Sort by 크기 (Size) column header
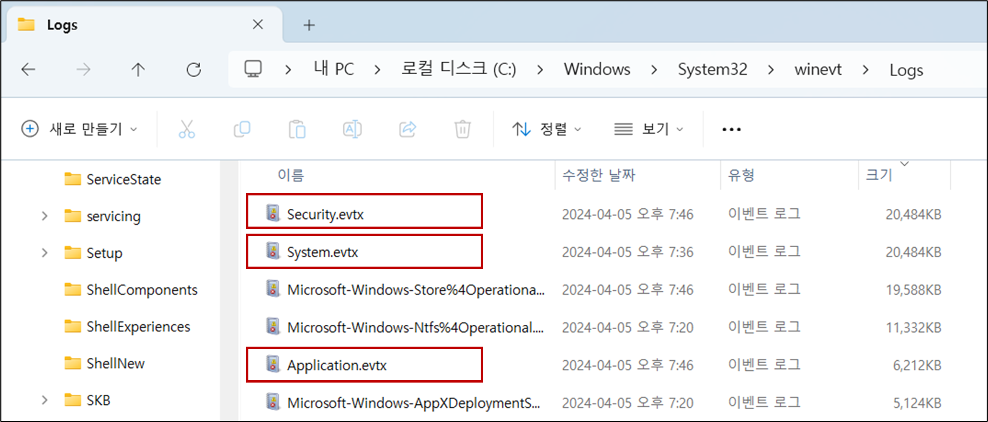This screenshot has height=422, width=988. [x=879, y=175]
